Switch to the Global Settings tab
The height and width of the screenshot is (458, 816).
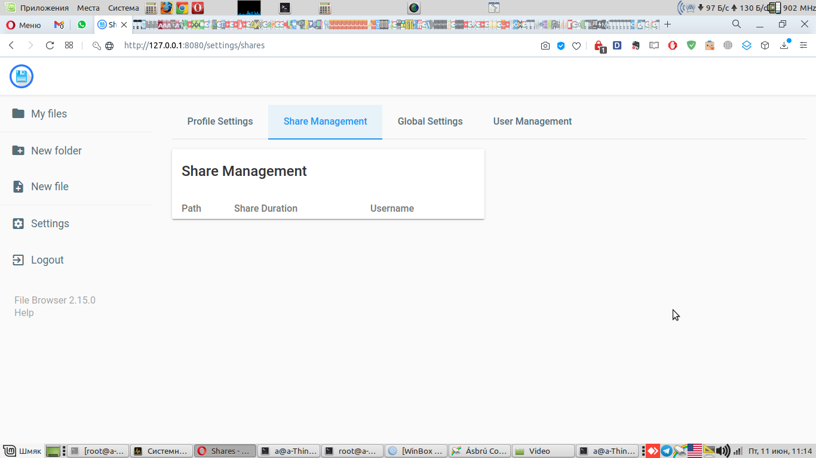point(430,121)
